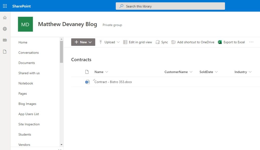Click the Add shortcut to OneDrive icon
Image resolution: width=260 pixels, height=150 pixels.
point(173,42)
